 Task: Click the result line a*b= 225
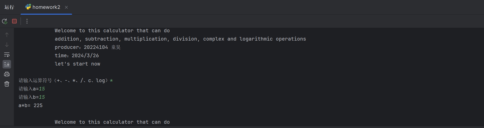31,105
